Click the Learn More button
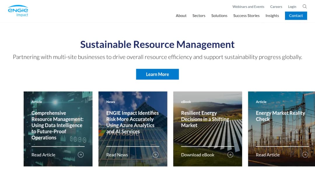The width and height of the screenshot is (315, 177). point(157,74)
